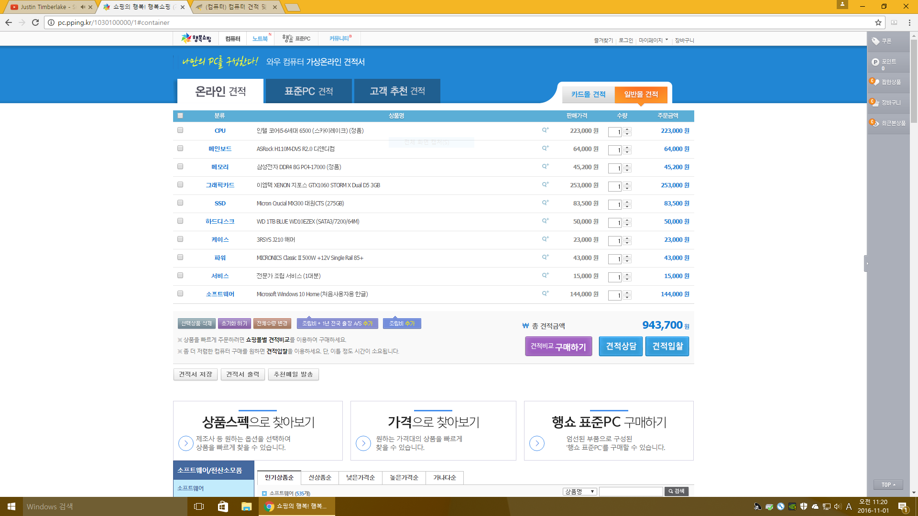The width and height of the screenshot is (918, 516).
Task: Switch to the 표준PC 견적 tab
Action: coord(309,91)
